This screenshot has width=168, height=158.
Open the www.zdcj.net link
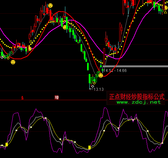pos(139,102)
